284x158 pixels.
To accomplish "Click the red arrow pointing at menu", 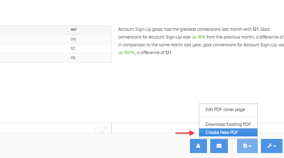I will (185, 133).
